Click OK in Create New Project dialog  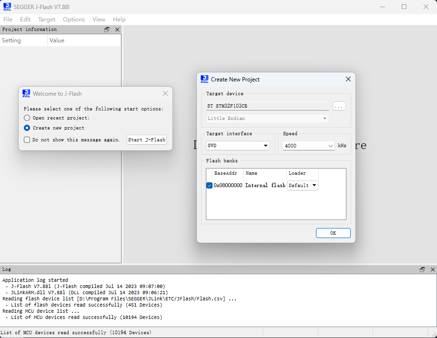[333, 233]
